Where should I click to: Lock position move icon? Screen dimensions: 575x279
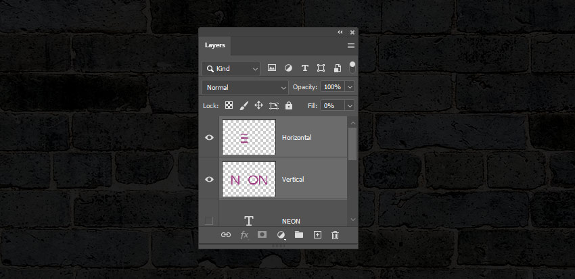pyautogui.click(x=258, y=105)
